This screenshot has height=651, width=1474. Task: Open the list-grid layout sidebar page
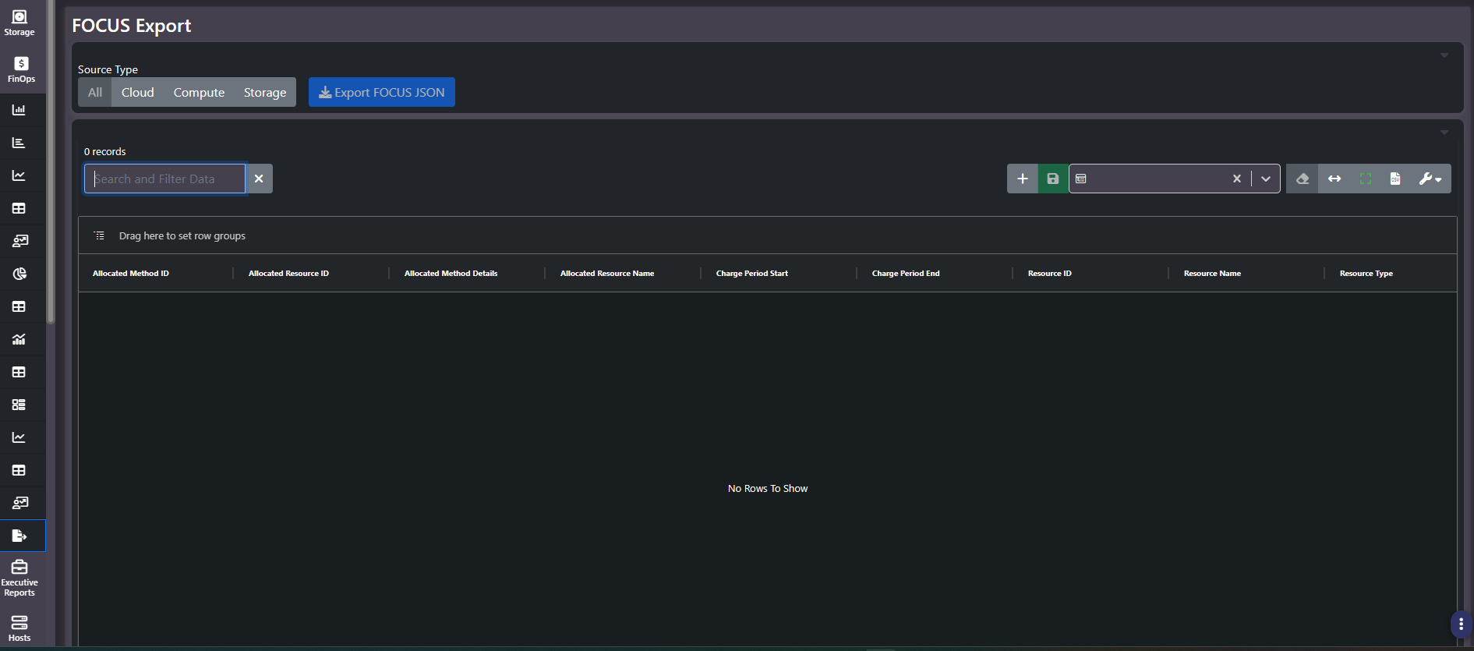click(x=19, y=405)
